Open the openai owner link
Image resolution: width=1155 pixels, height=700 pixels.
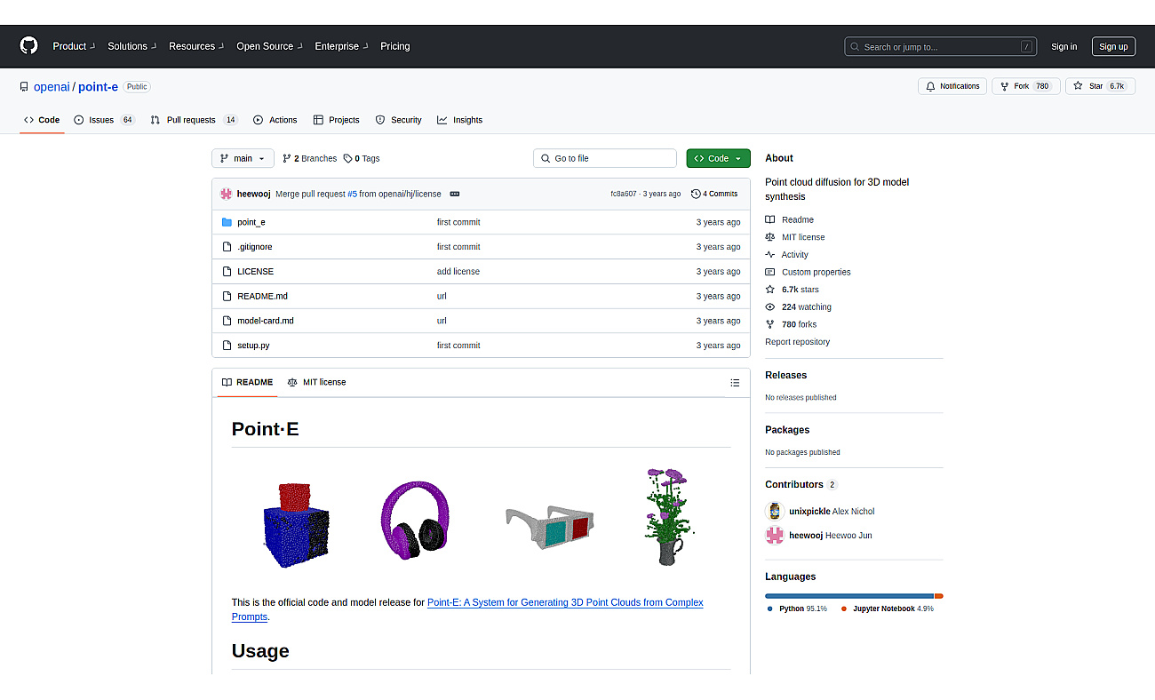52,87
